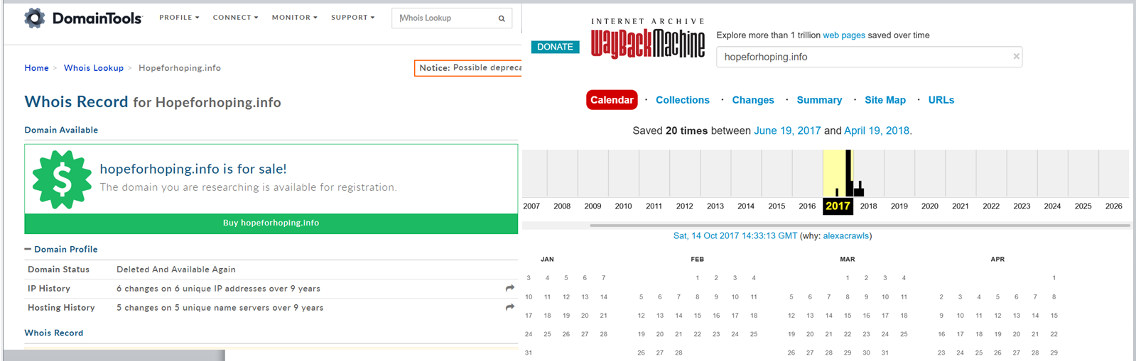Click the green dollar sale badge
Screen dimensions: 1136x361
coord(62,179)
